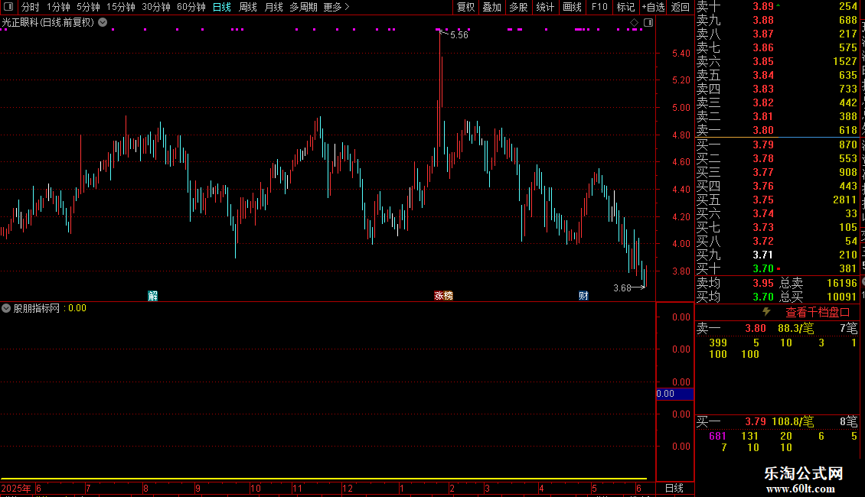The height and width of the screenshot is (497, 865).
Task: Click the 卖一 queue 399 order size
Action: click(x=718, y=343)
